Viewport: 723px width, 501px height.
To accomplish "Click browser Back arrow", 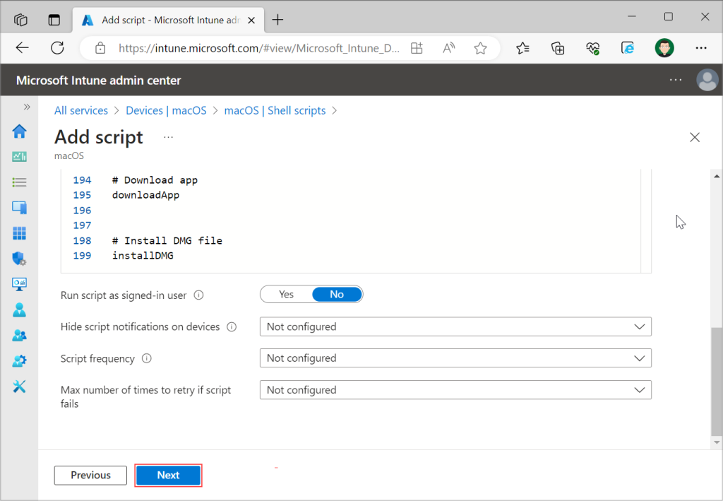I will tap(22, 47).
